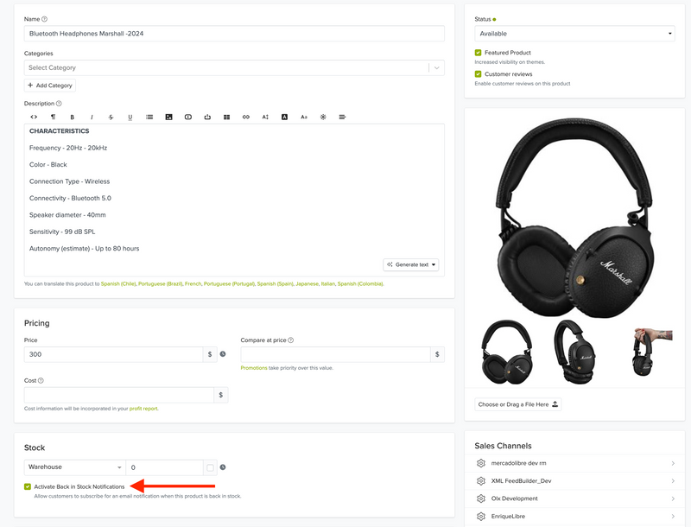Click the upload file icon in editor toolbar
691x527 pixels.
tap(207, 117)
